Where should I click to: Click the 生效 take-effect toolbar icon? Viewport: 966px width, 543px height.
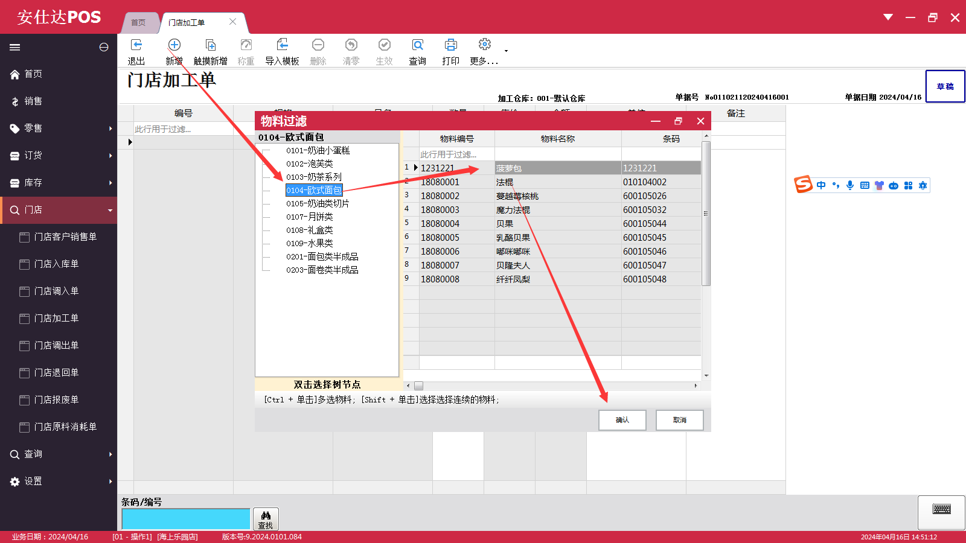pos(385,45)
